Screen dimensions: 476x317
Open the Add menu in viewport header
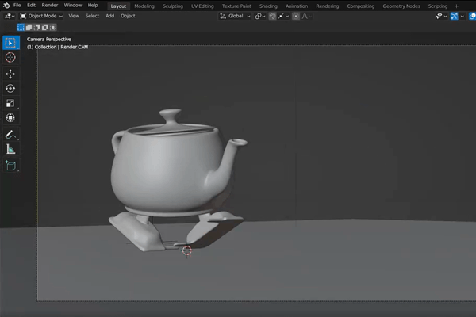point(110,16)
